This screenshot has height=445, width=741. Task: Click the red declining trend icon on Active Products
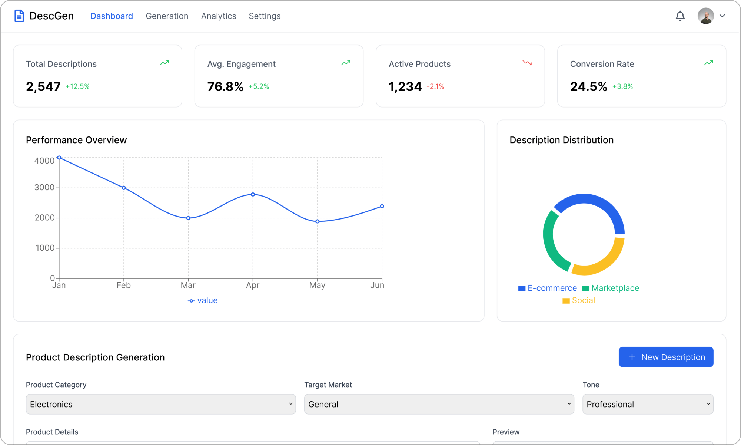(x=527, y=63)
